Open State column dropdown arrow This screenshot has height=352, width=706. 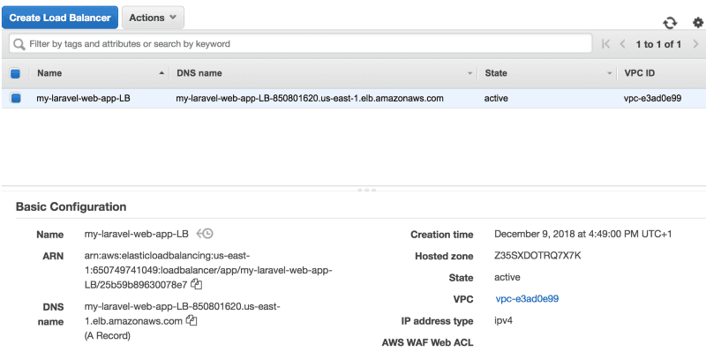pyautogui.click(x=610, y=73)
